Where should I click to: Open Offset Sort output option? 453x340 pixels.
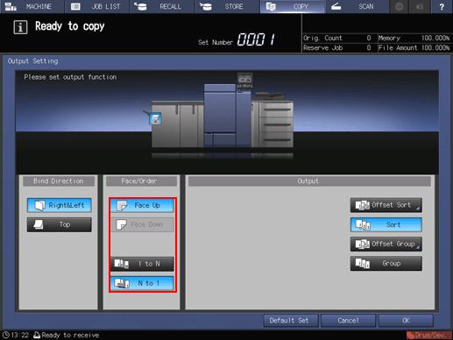coord(386,205)
